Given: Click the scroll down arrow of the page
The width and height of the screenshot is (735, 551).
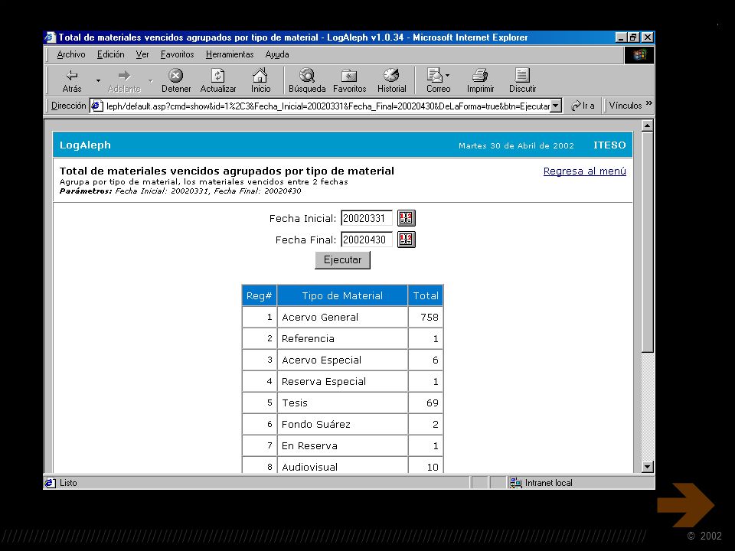Looking at the screenshot, I should coord(648,466).
